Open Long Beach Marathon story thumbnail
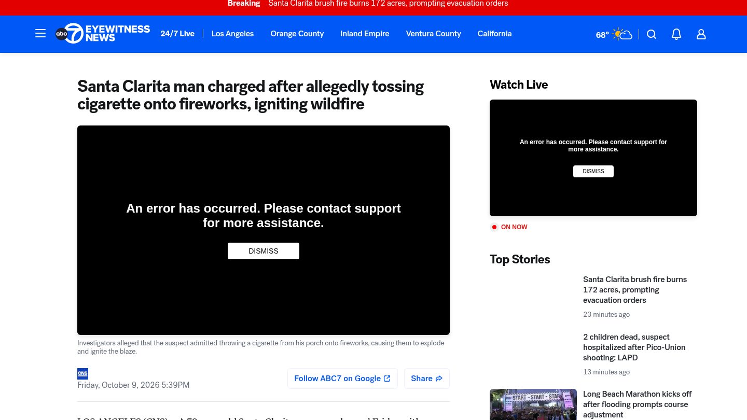This screenshot has height=420, width=747. tap(533, 404)
